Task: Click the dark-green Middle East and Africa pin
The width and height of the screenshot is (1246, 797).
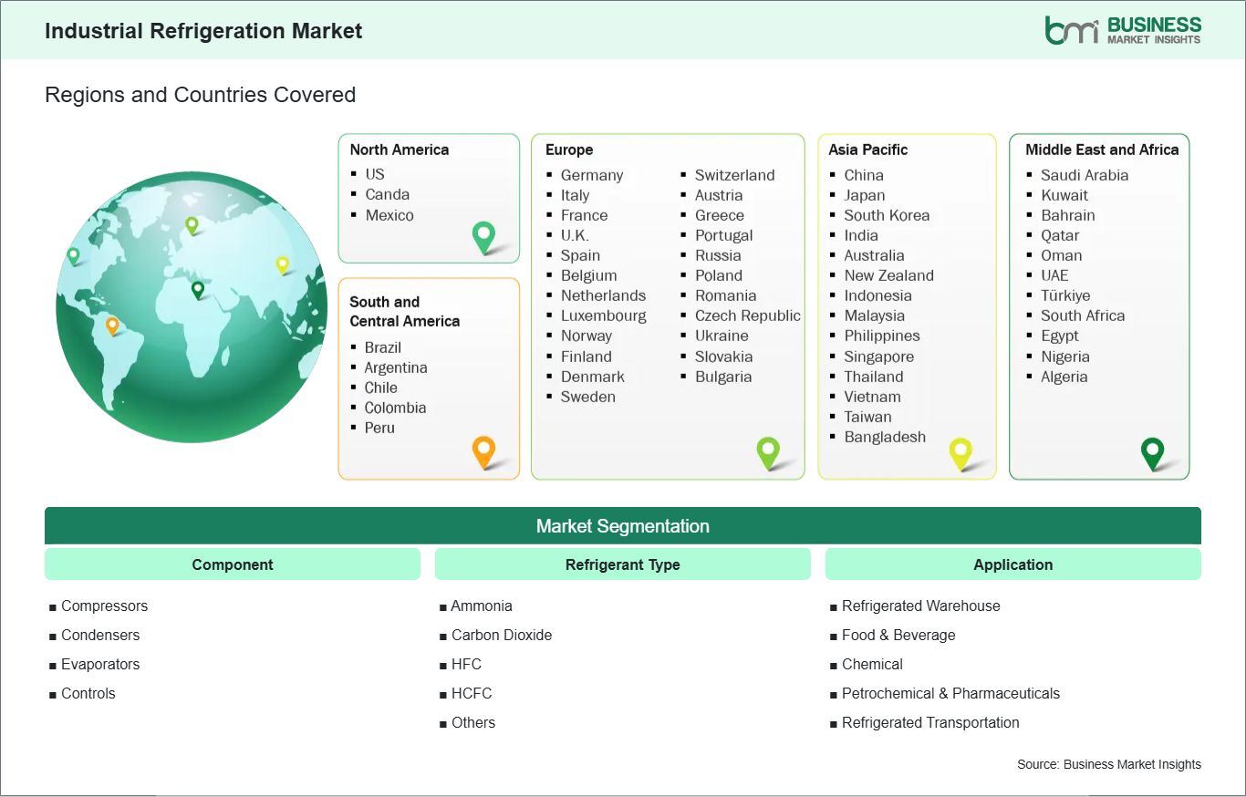Action: point(1152,452)
